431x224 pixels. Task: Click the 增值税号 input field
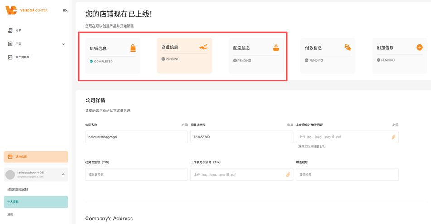point(347,174)
